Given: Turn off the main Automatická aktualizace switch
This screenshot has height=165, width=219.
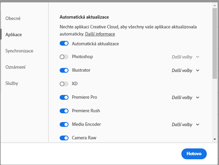Looking at the screenshot, I should (64, 43).
